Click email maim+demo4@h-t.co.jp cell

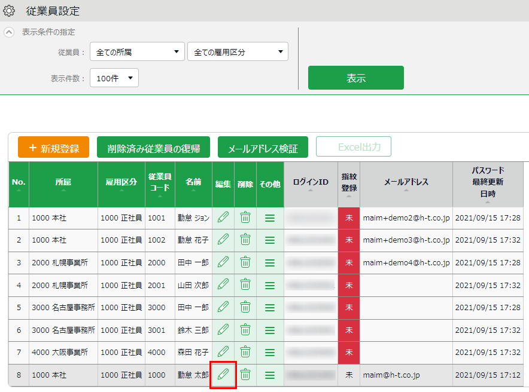pos(406,263)
